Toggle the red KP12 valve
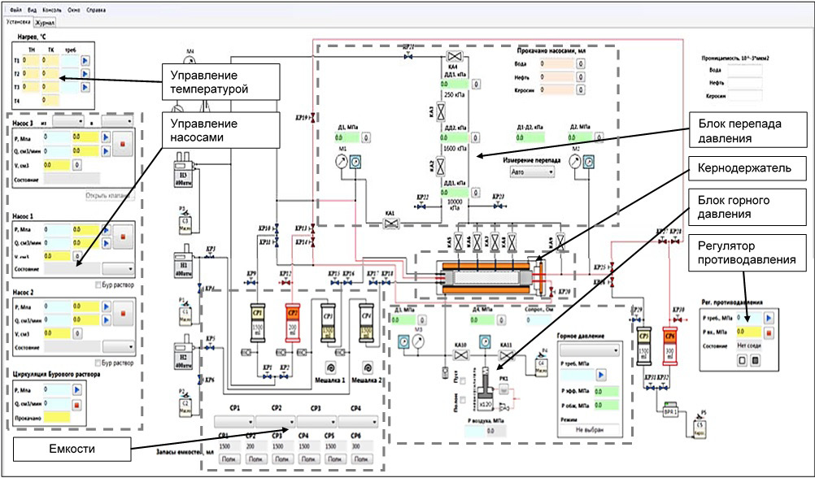815x478 pixels. 285,283
